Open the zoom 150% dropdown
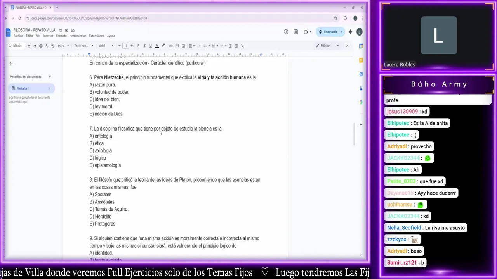 pyautogui.click(x=63, y=46)
